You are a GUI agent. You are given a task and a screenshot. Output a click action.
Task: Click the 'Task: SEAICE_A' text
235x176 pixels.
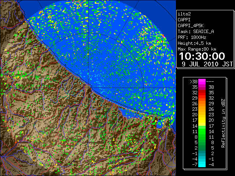click(x=196, y=32)
